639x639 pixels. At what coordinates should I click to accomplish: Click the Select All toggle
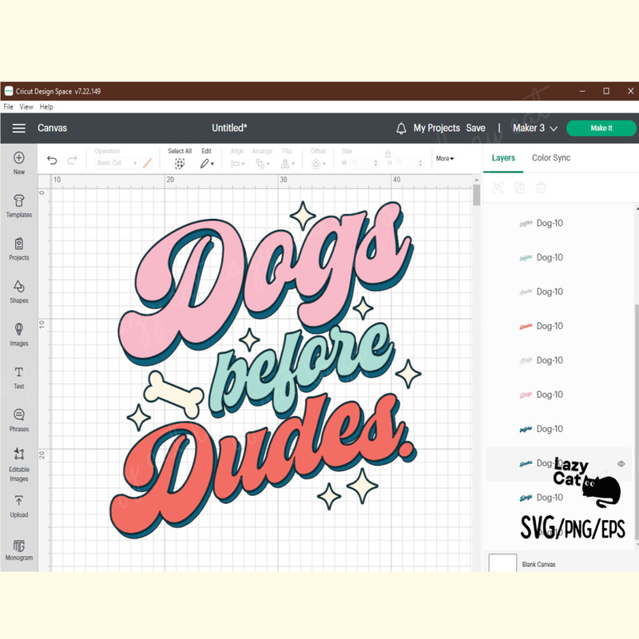coord(180,163)
